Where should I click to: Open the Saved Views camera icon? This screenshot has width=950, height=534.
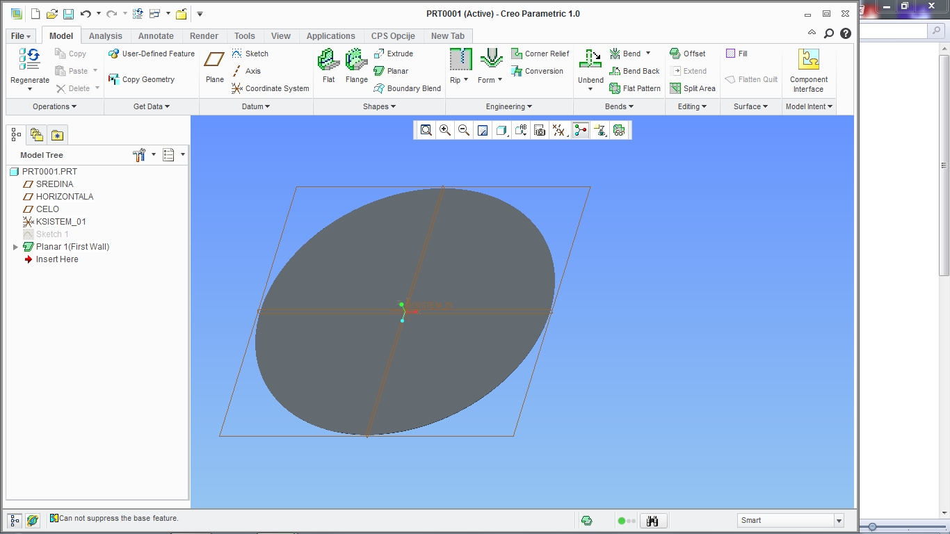[540, 130]
